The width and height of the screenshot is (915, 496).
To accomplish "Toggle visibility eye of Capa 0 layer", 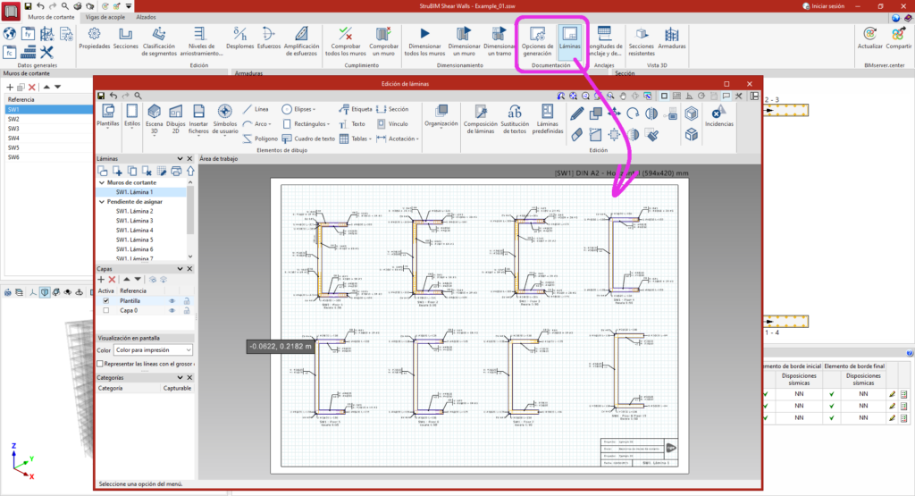I will [172, 310].
